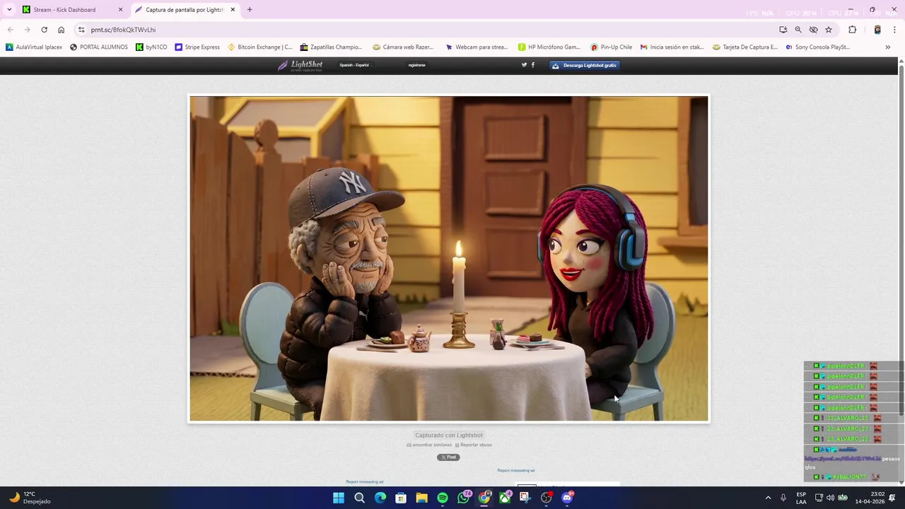
Task: Select the Captura de pantalla por Lightshot tab
Action: pos(184,10)
